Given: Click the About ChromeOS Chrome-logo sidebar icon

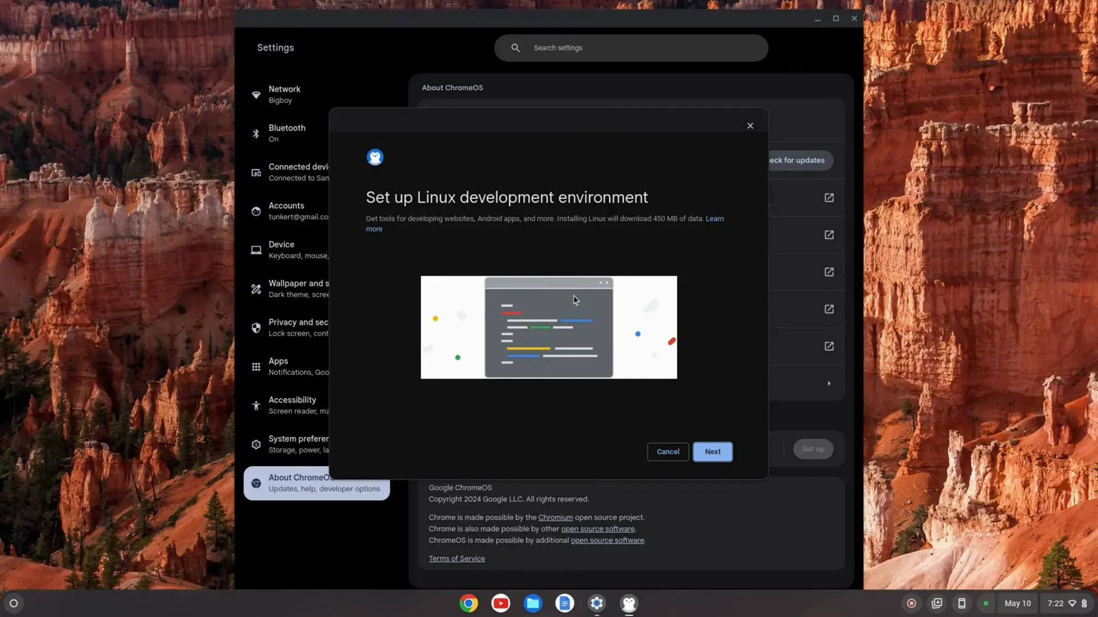Looking at the screenshot, I should tap(256, 483).
